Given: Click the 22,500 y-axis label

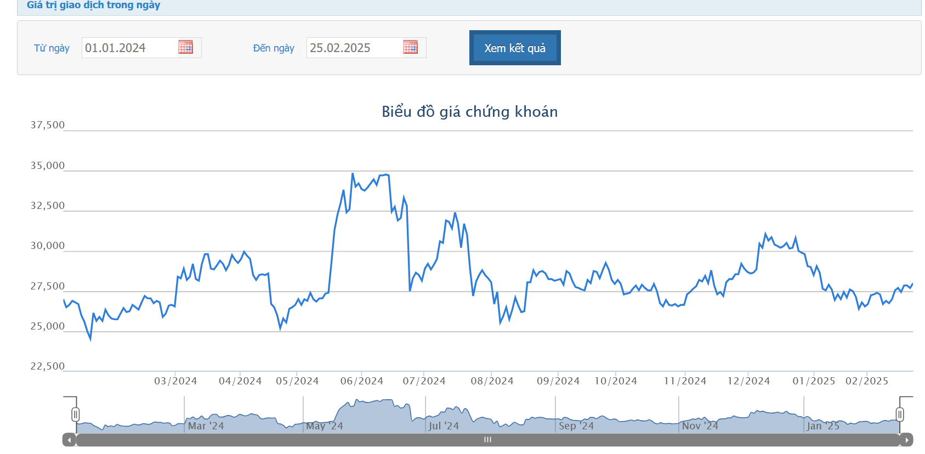Looking at the screenshot, I should point(47,366).
